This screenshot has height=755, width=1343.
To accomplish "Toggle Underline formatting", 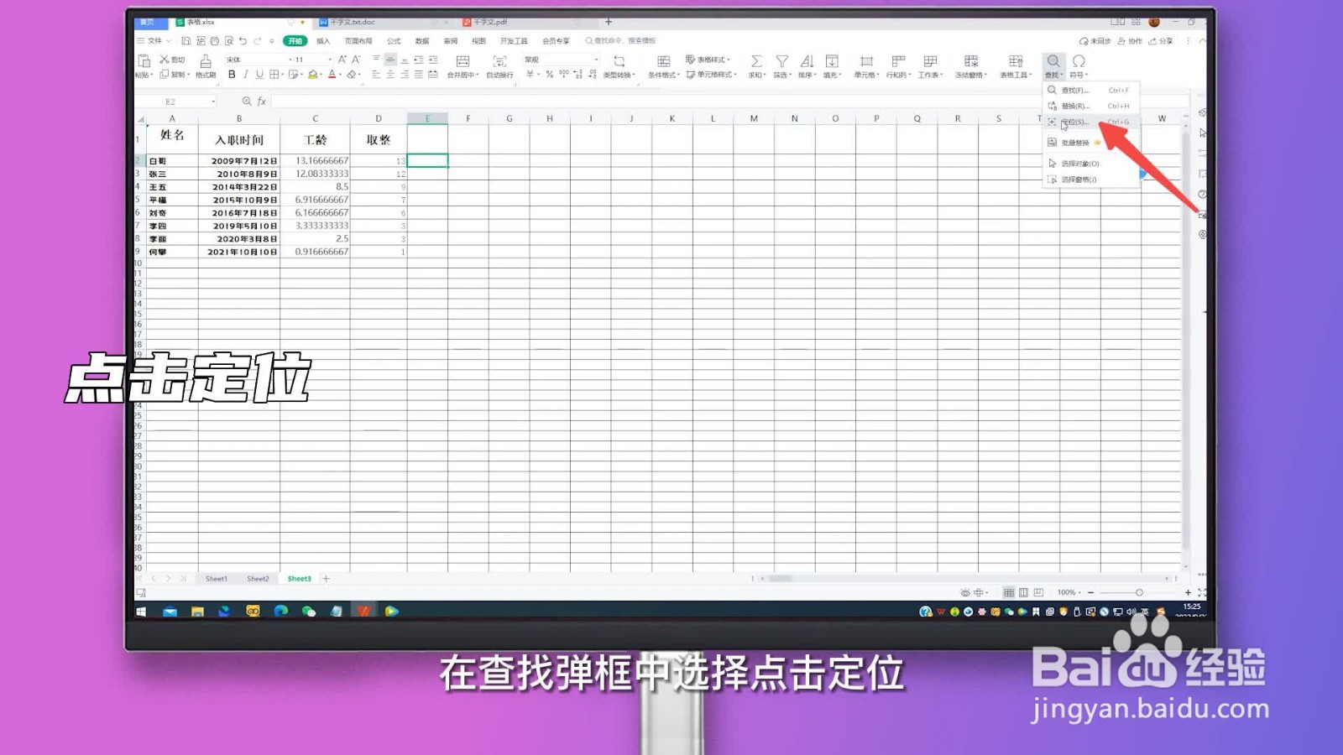I will click(259, 75).
